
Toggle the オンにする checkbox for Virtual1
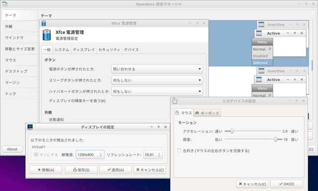pos(36,155)
